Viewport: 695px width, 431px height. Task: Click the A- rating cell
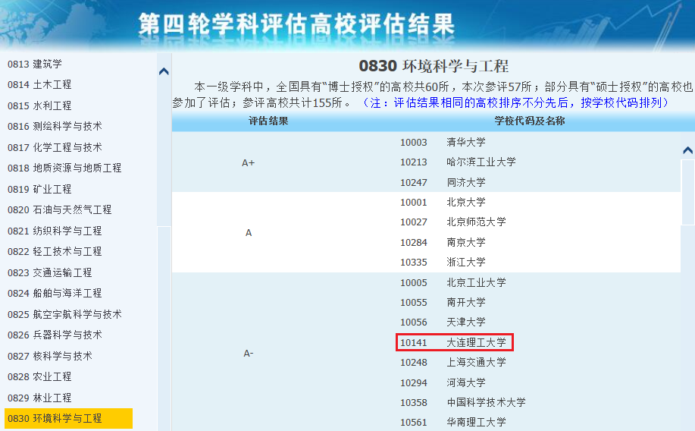[x=249, y=354]
